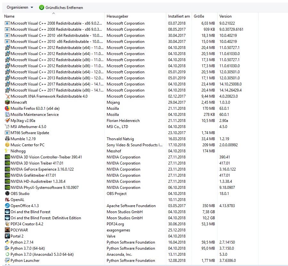Click the Music Center for PC icon
This screenshot has height=266, width=288.
[7, 145]
